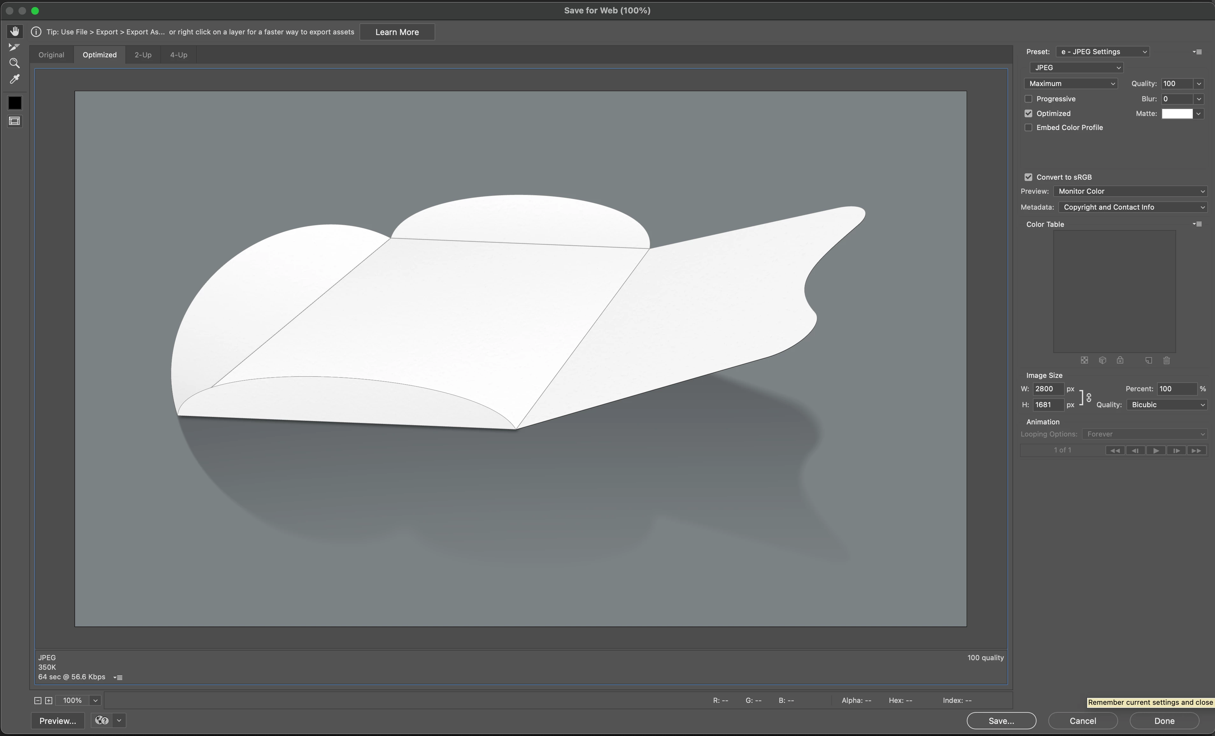The image size is (1215, 736).
Task: Expand the Bicubic resample quality dropdown
Action: click(1166, 405)
